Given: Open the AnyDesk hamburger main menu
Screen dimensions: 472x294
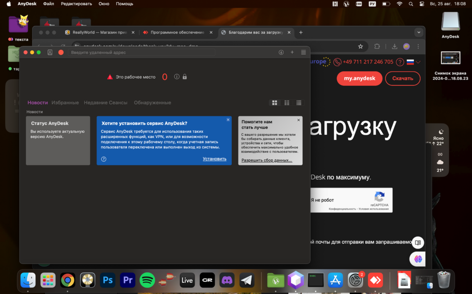Looking at the screenshot, I should (303, 52).
